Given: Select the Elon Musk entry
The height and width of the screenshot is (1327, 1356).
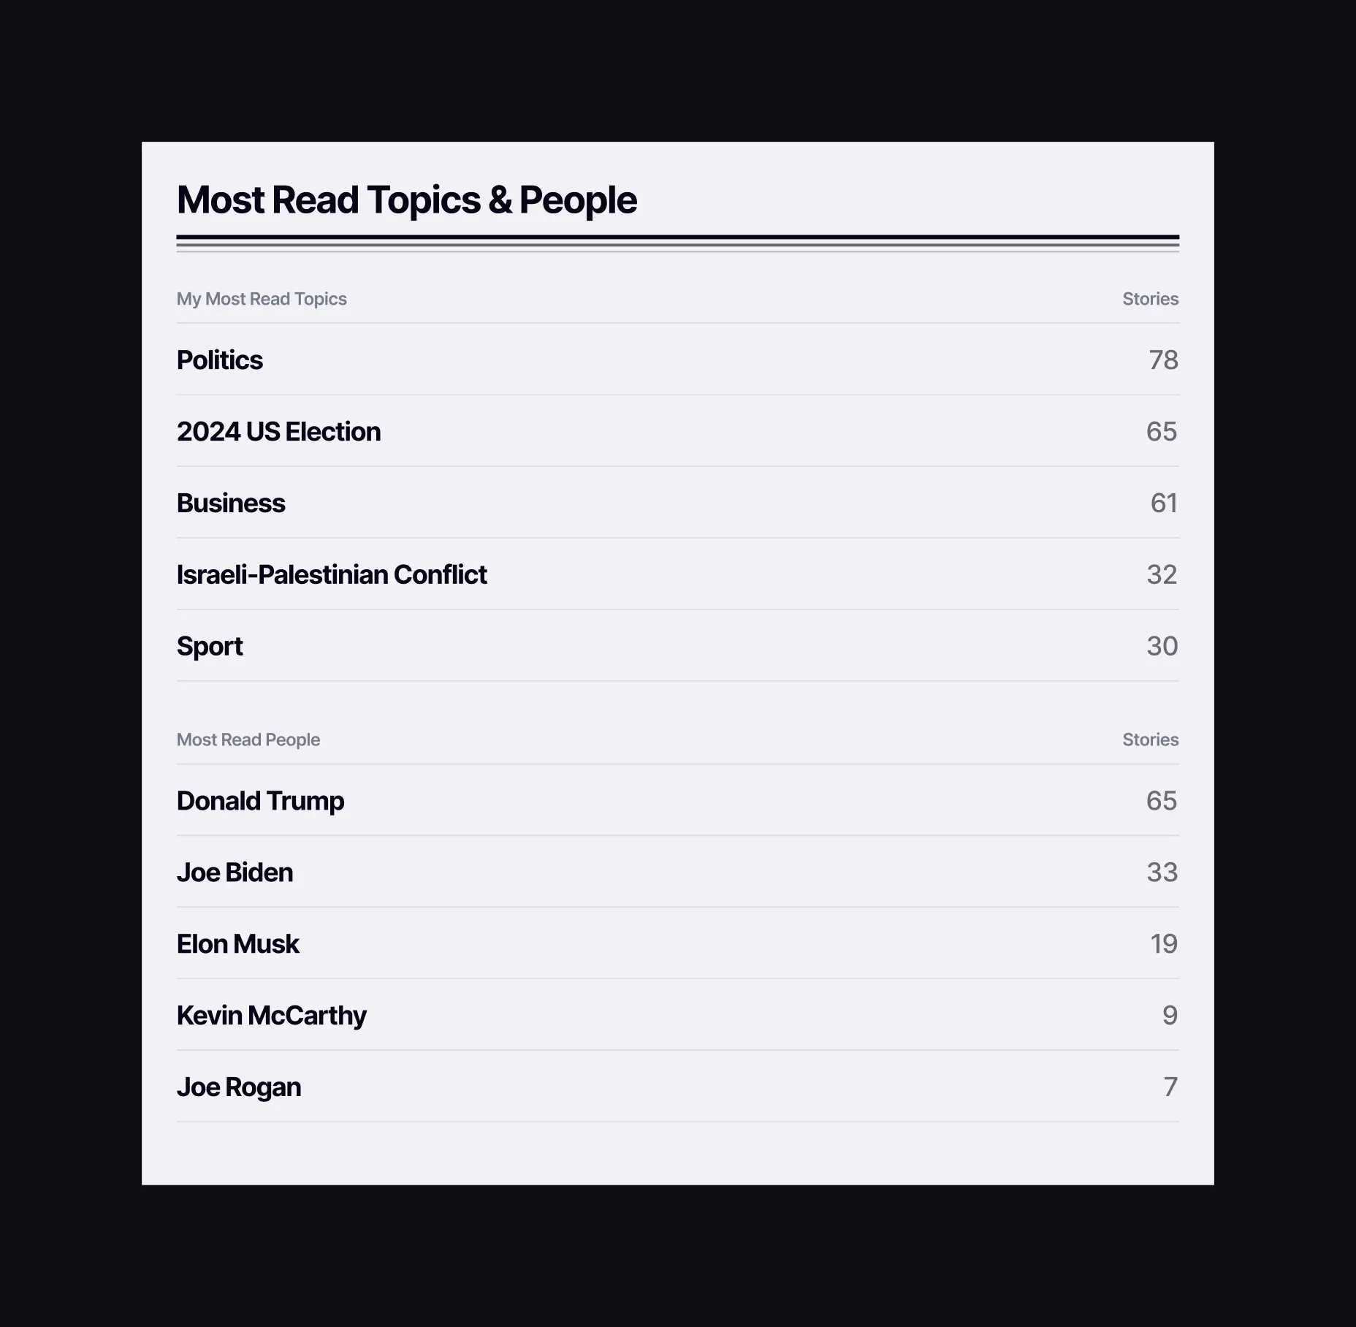Looking at the screenshot, I should 677,943.
